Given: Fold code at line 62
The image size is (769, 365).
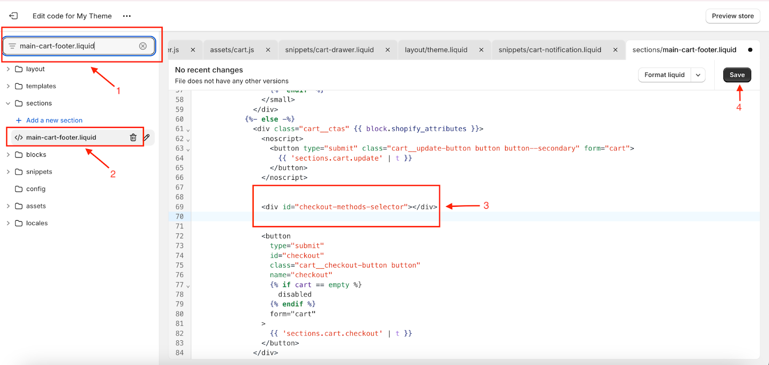Looking at the screenshot, I should 188,139.
